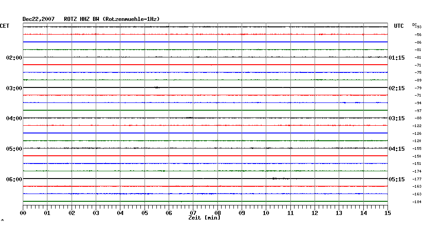
Task: Pick minute tick label 03
Action: tap(96, 213)
